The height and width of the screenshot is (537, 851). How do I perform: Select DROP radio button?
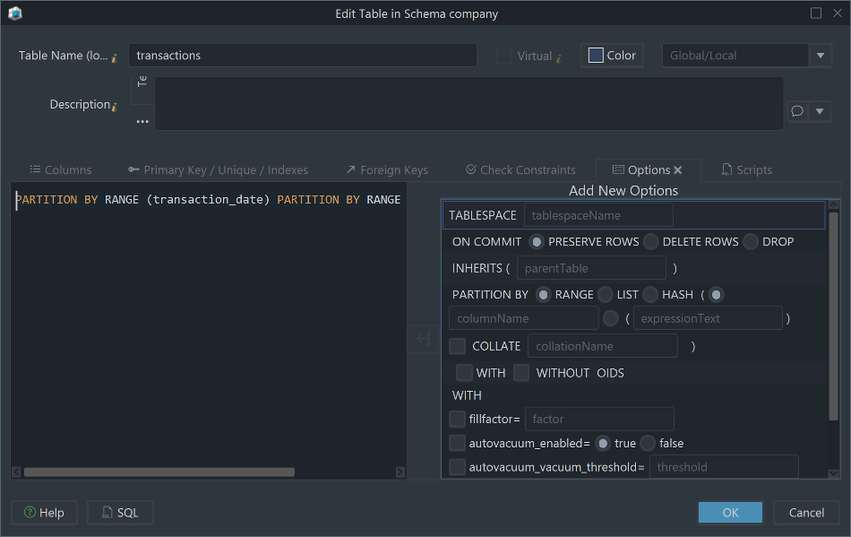751,242
